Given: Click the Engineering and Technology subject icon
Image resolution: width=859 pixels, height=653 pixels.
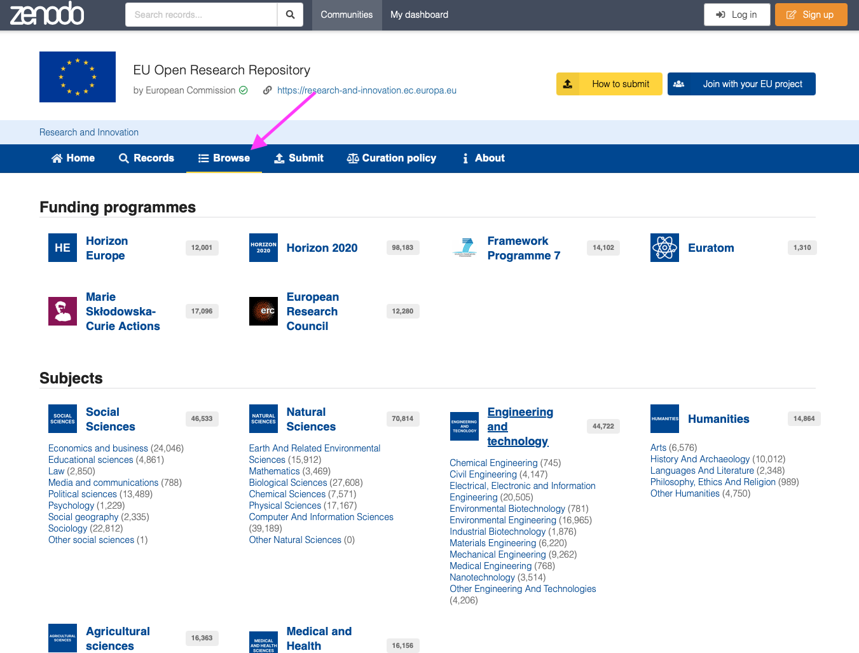Looking at the screenshot, I should pos(464,427).
